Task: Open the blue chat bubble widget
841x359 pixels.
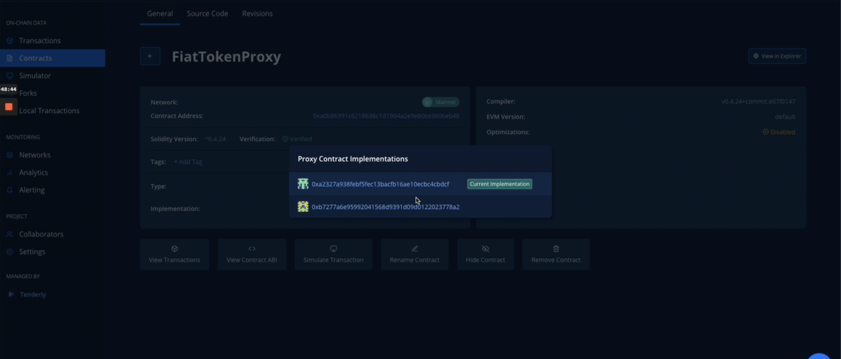Action: 819,356
